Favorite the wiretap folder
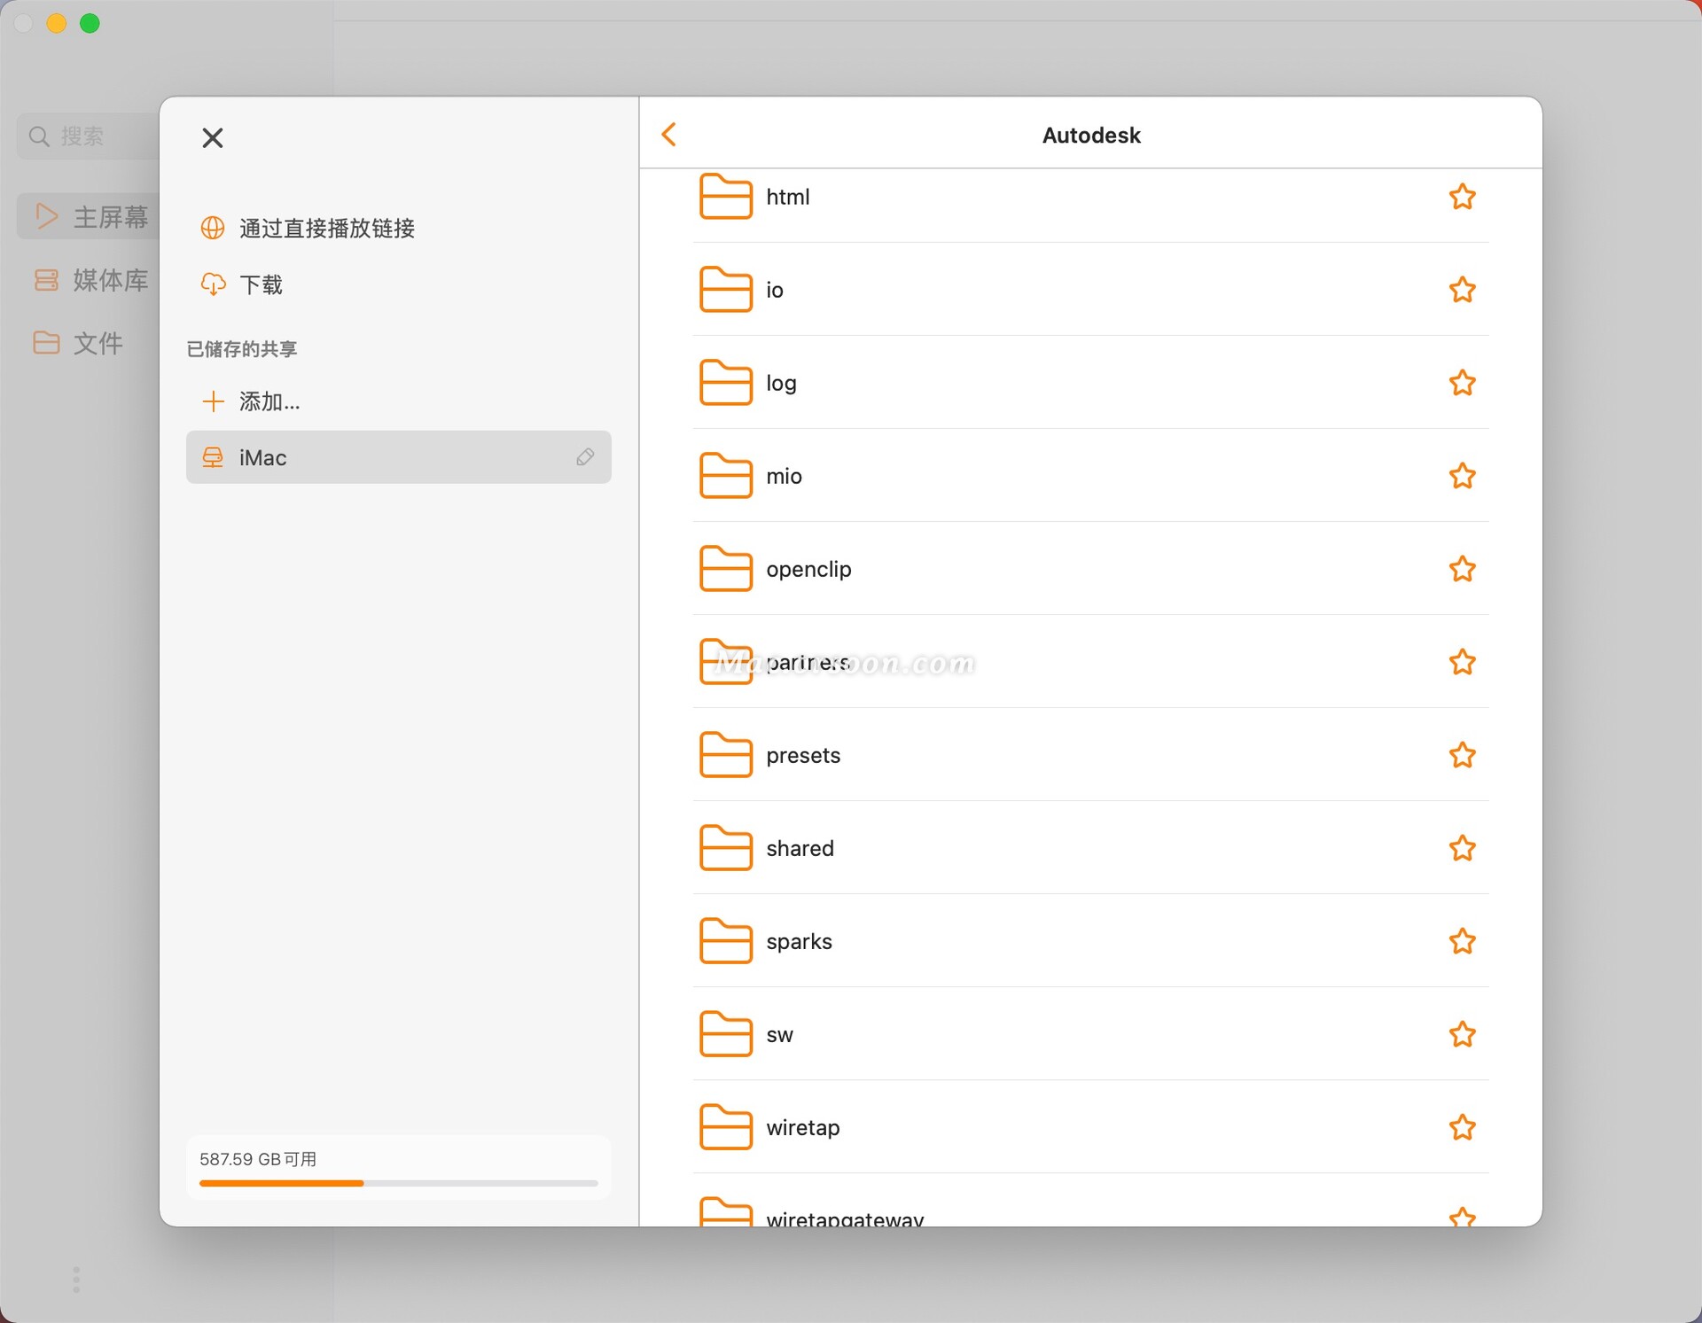 [x=1463, y=1127]
